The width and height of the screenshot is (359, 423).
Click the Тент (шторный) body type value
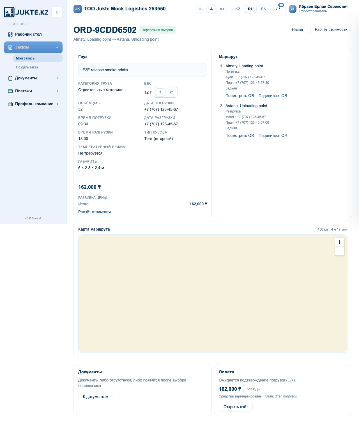(158, 139)
